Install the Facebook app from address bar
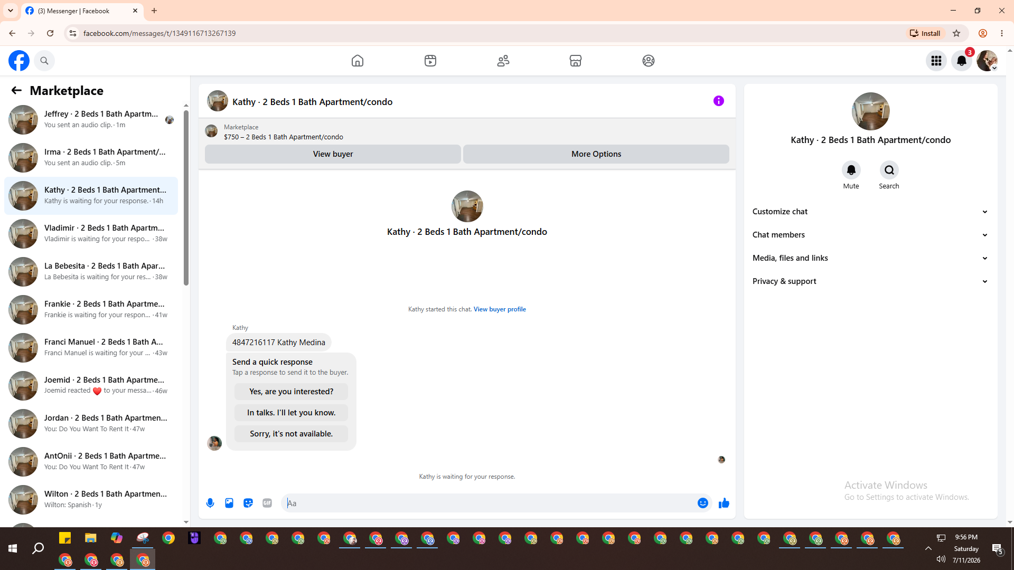 click(x=925, y=33)
